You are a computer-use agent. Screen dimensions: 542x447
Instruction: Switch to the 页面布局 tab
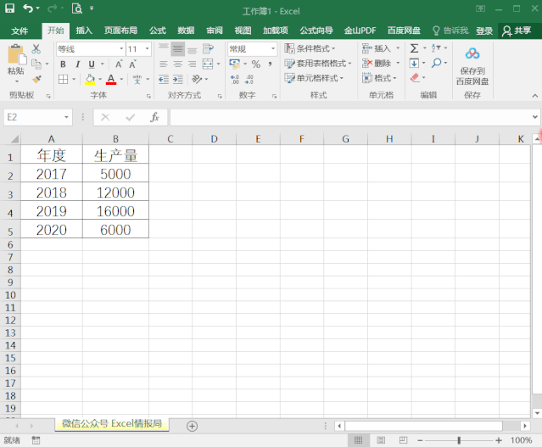[121, 31]
